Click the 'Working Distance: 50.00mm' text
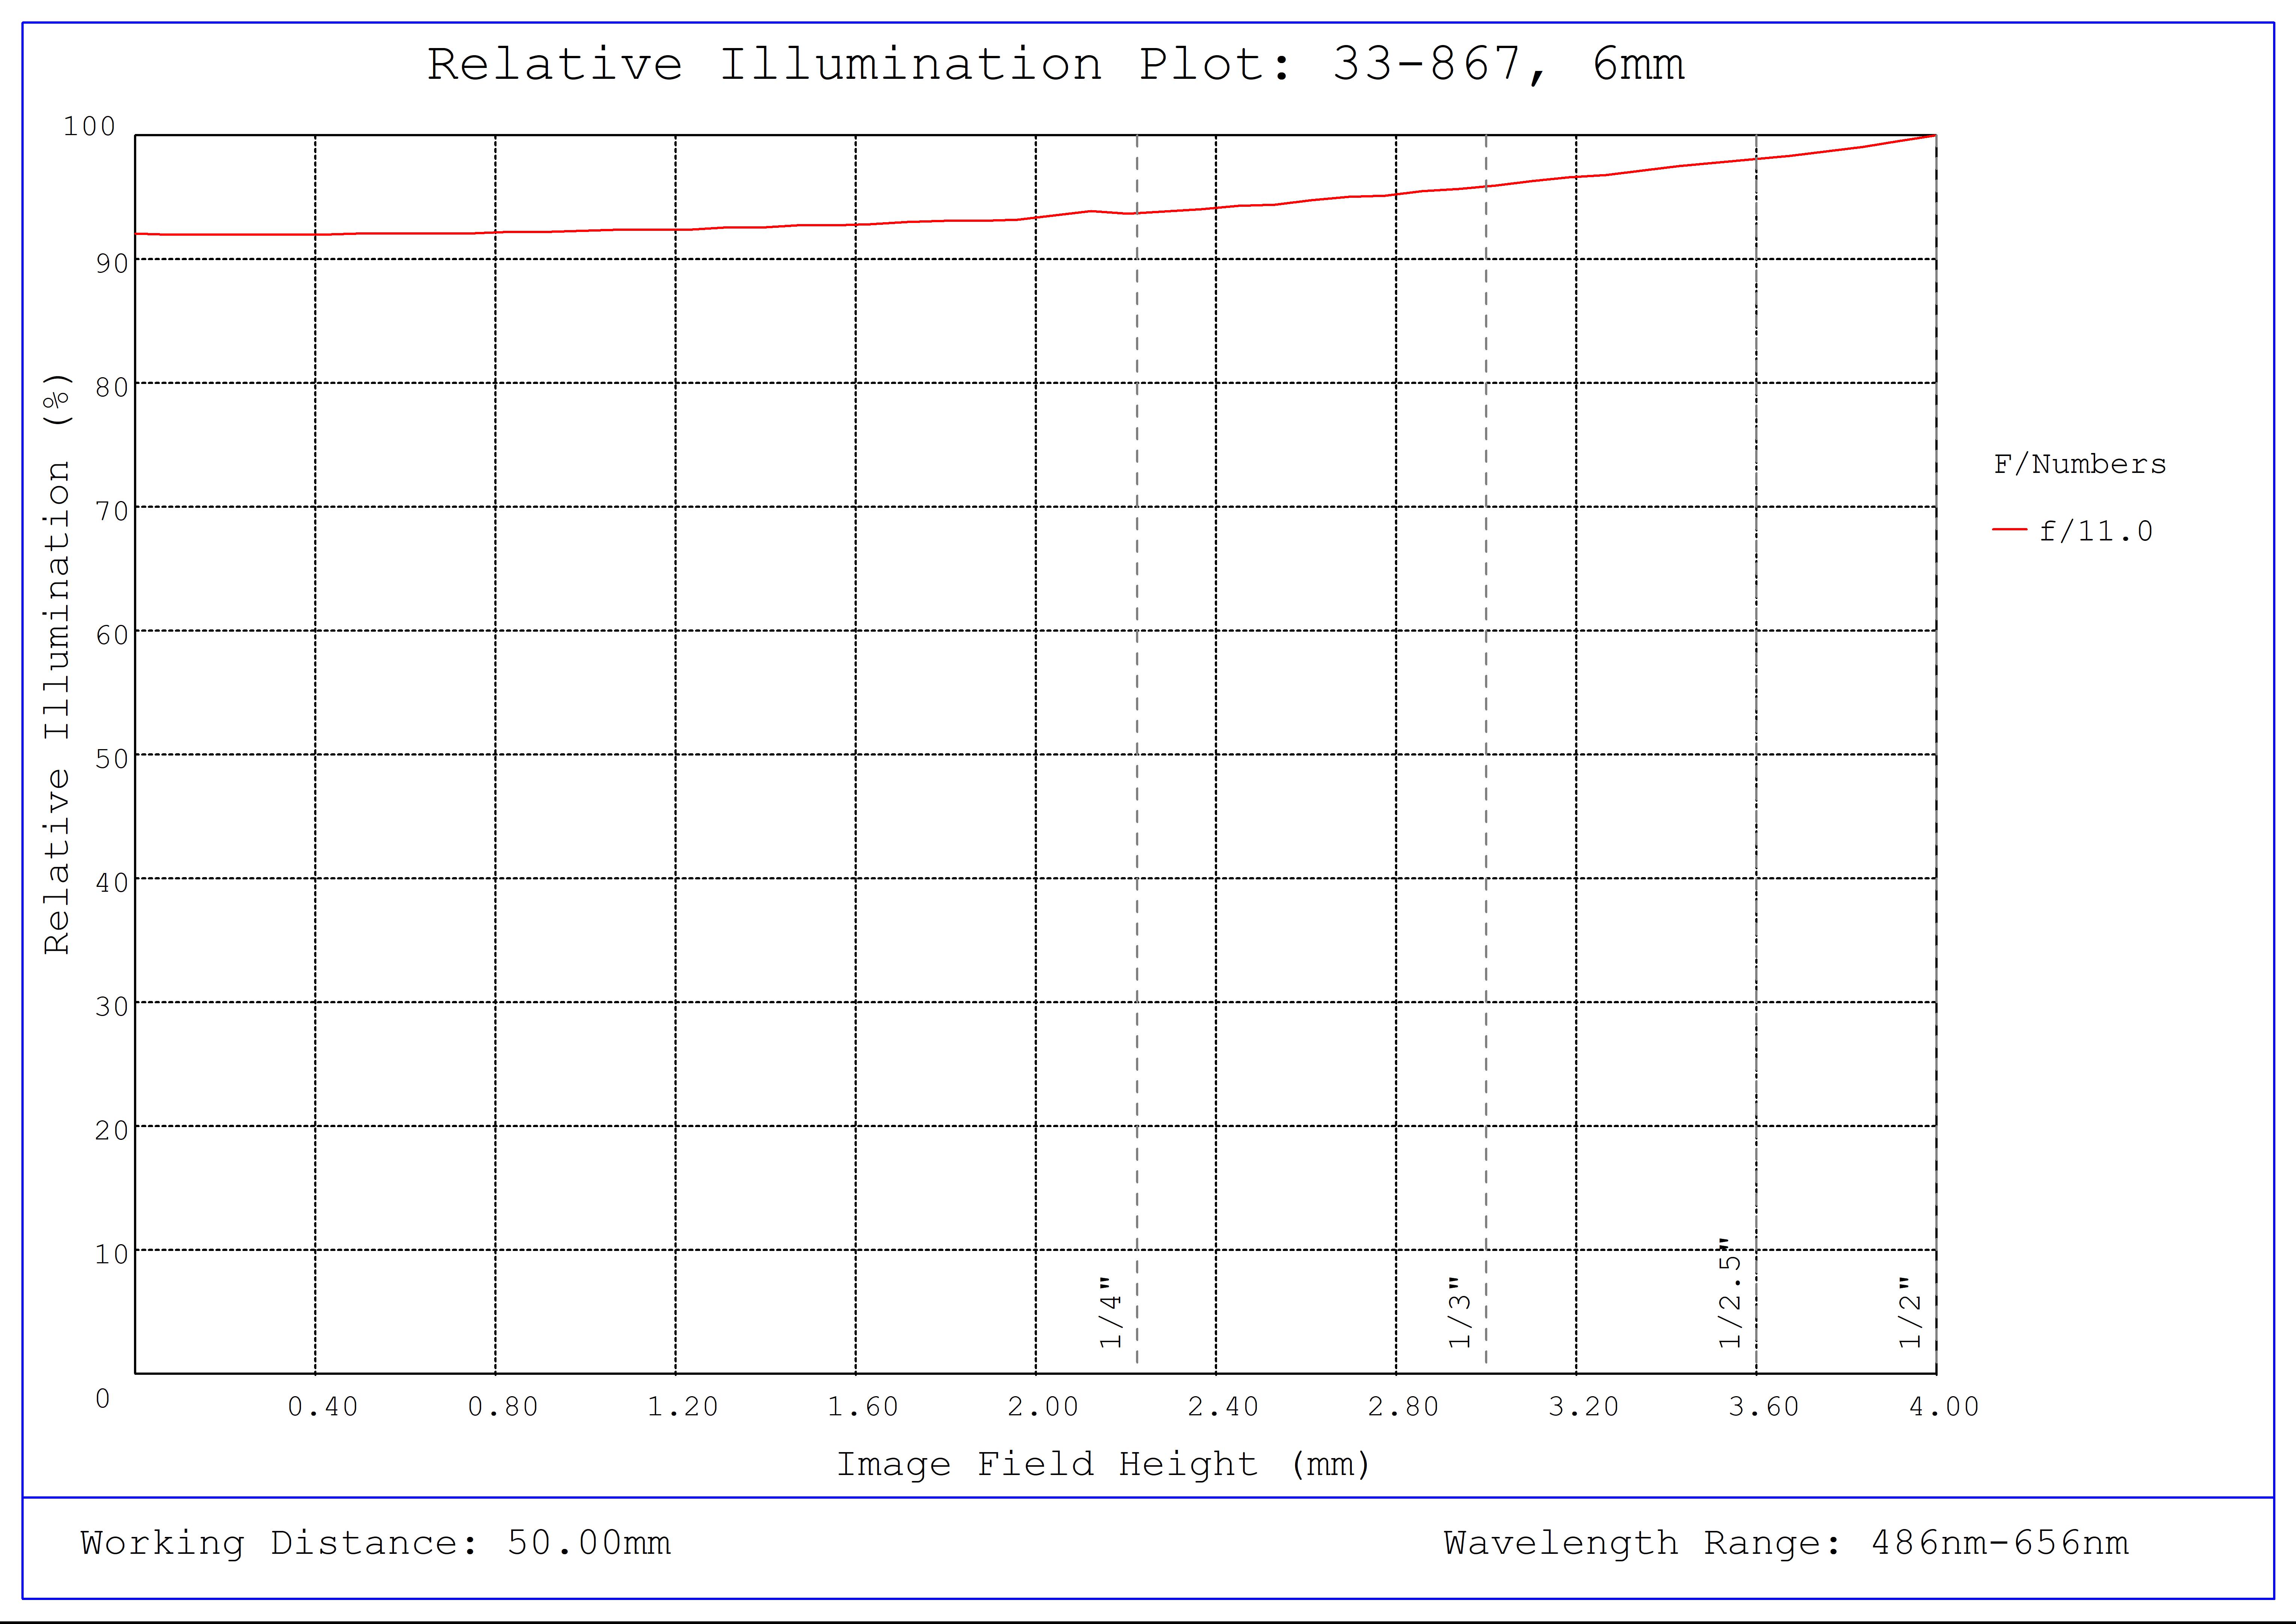 pos(376,1543)
